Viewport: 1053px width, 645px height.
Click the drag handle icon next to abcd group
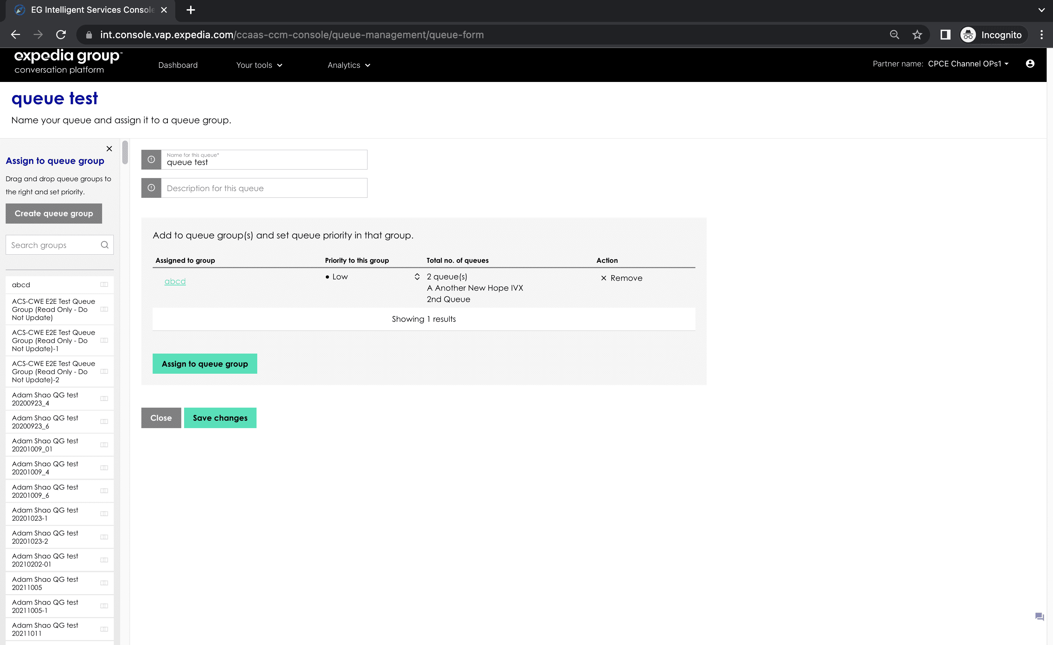click(105, 284)
